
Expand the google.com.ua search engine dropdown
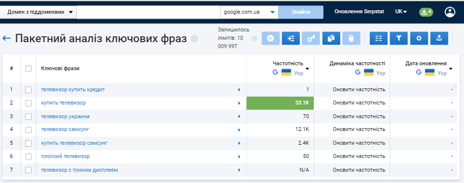click(x=249, y=12)
